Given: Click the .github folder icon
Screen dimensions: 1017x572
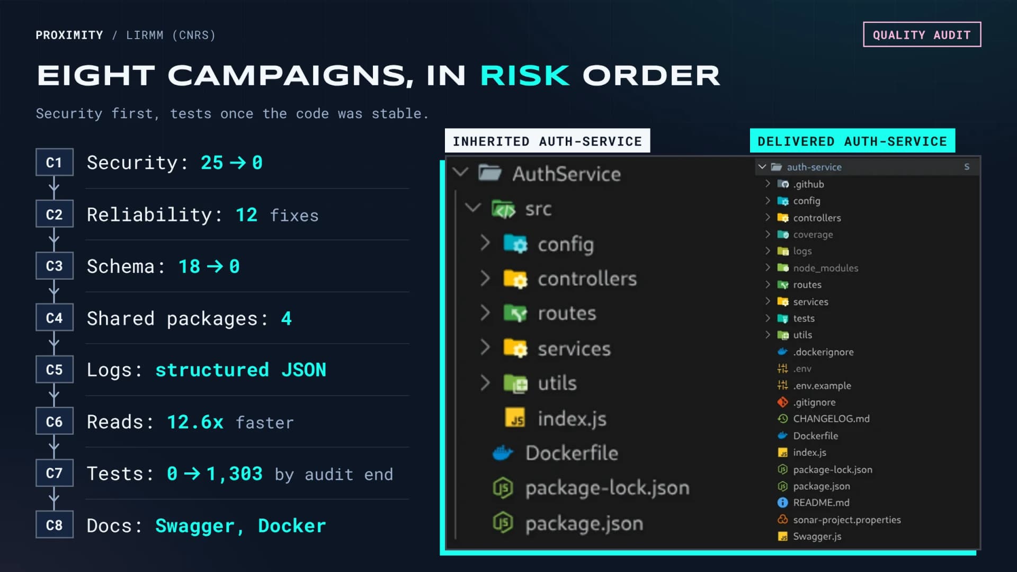Looking at the screenshot, I should (x=783, y=184).
